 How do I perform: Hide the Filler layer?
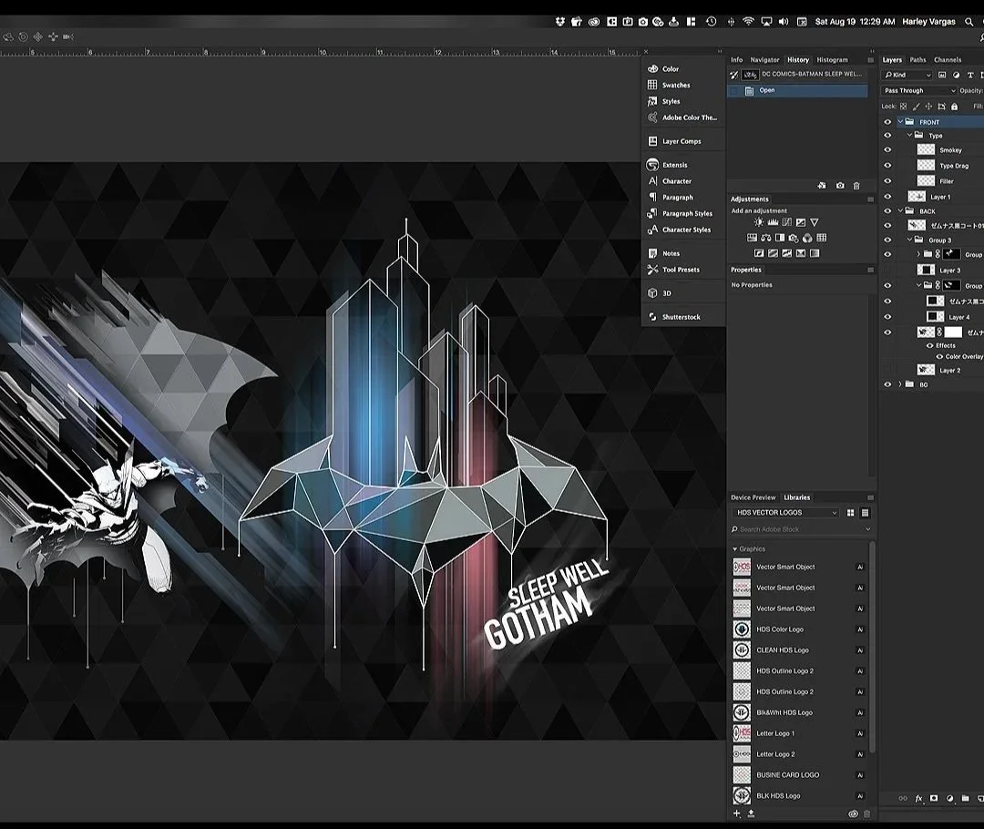(x=887, y=180)
